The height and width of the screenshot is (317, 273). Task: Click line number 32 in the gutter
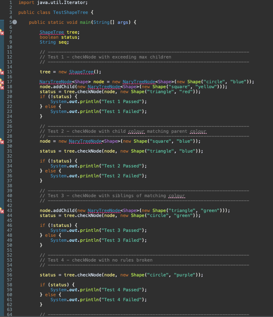tap(10, 156)
